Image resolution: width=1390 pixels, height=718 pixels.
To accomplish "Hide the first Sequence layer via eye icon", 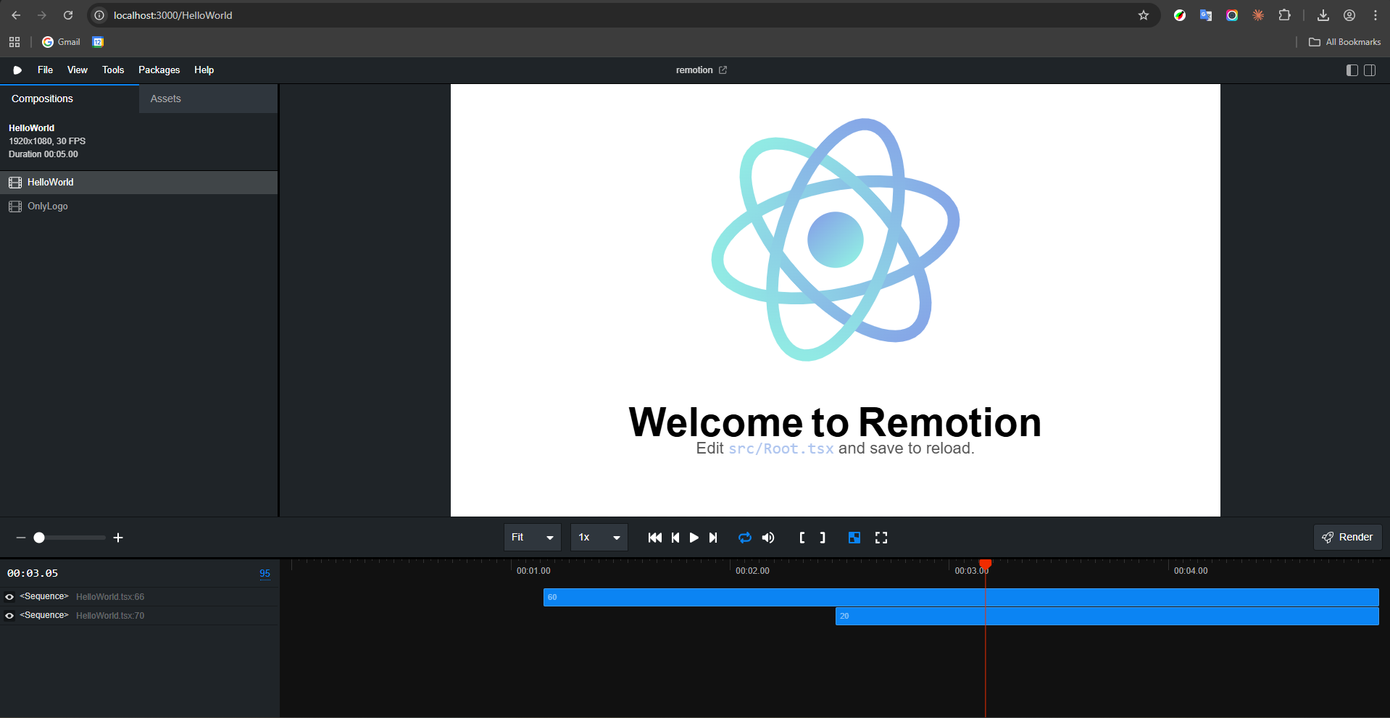I will (9, 597).
